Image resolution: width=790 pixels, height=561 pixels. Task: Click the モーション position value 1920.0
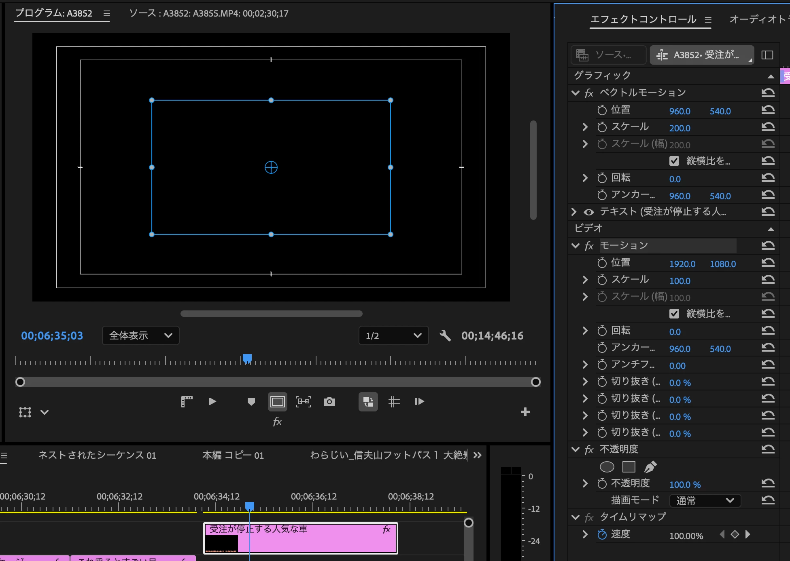click(682, 264)
